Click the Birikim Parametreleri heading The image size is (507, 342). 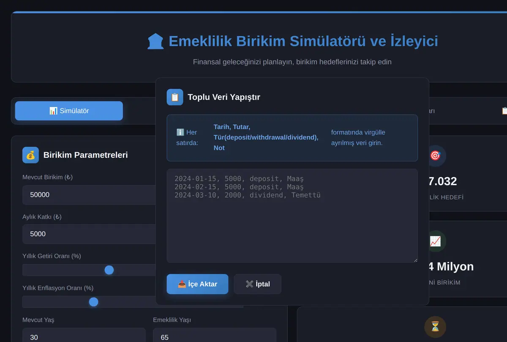pyautogui.click(x=86, y=155)
